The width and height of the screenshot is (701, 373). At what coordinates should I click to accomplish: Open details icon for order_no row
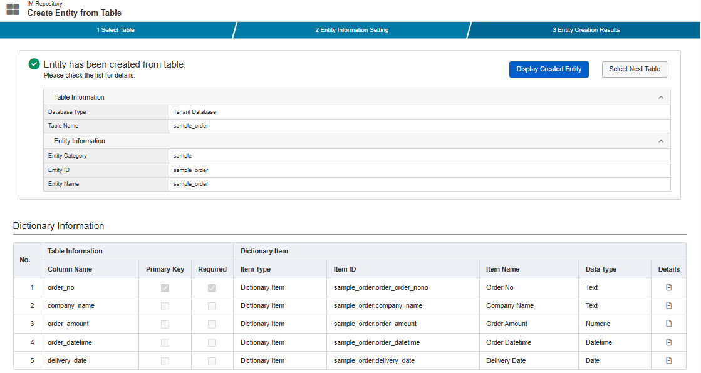669,287
